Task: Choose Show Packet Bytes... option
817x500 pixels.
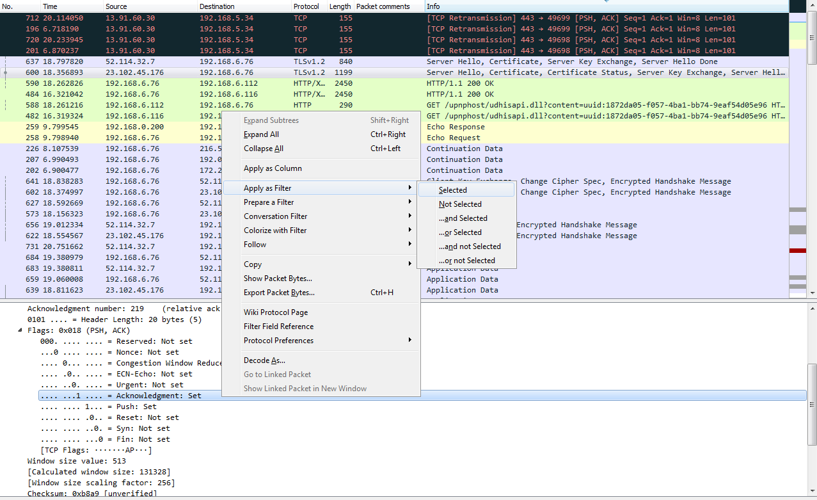Action: [x=278, y=278]
